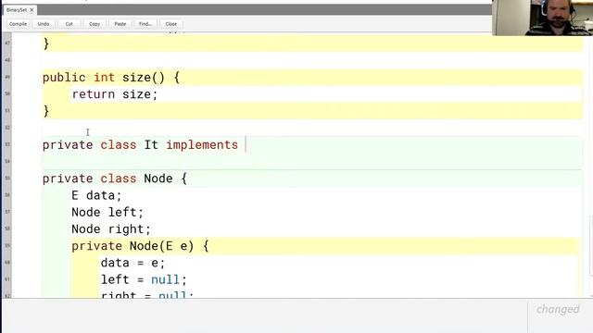Click the Cut button
The height and width of the screenshot is (333, 593).
click(69, 24)
